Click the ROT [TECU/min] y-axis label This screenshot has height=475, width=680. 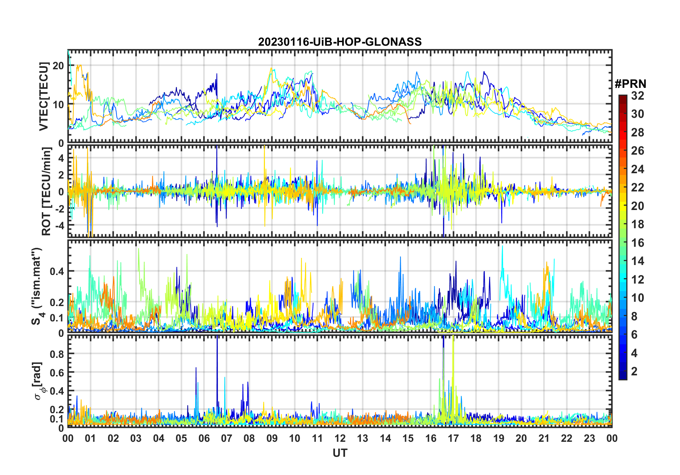[46, 191]
